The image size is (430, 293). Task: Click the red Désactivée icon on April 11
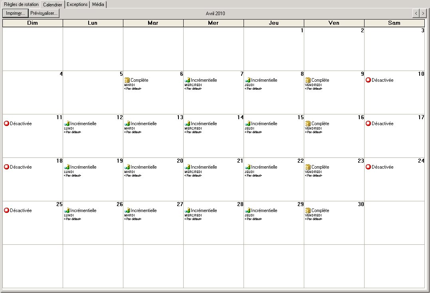click(6, 124)
